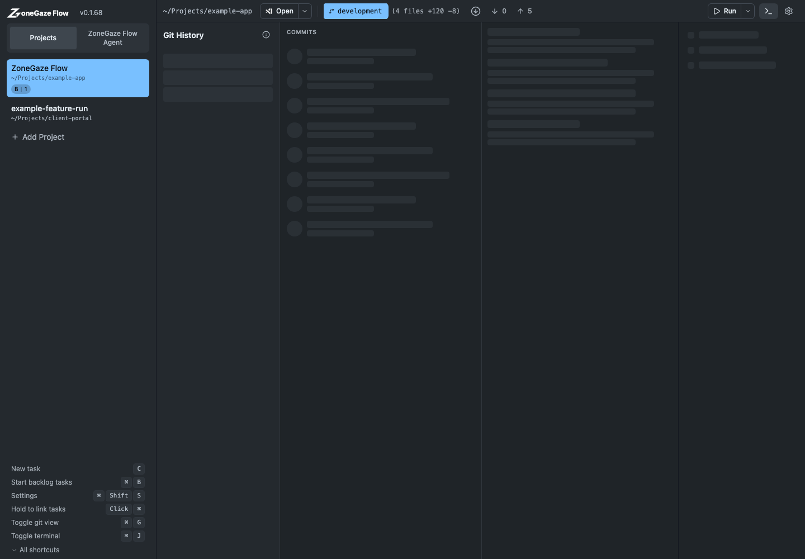Switch to the Projects tab
The image size is (805, 559).
(43, 38)
